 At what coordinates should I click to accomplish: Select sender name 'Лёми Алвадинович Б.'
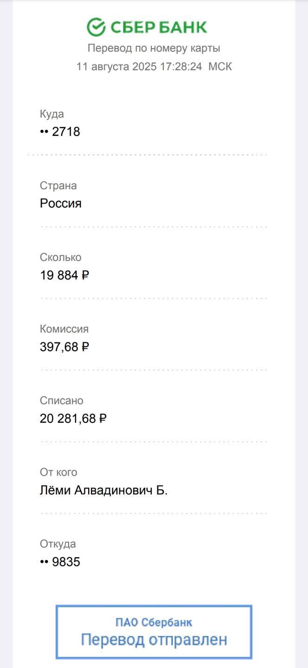click(x=104, y=490)
